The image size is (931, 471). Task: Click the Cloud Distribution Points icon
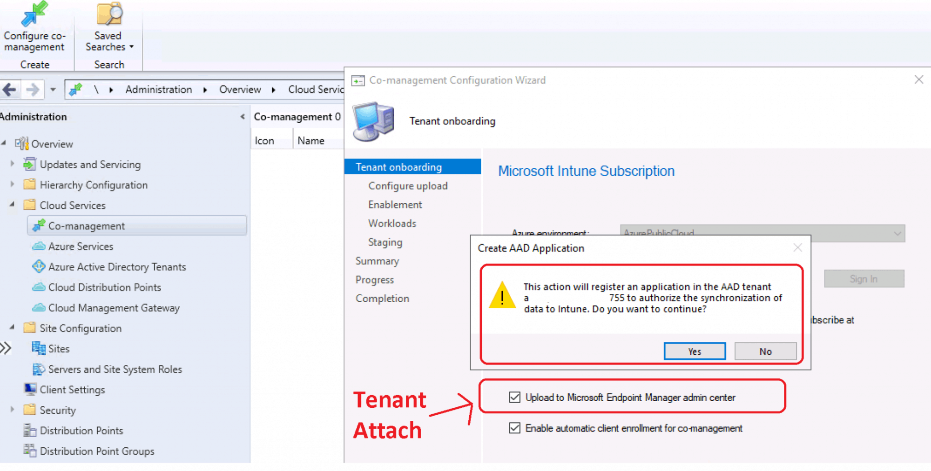[x=39, y=287]
